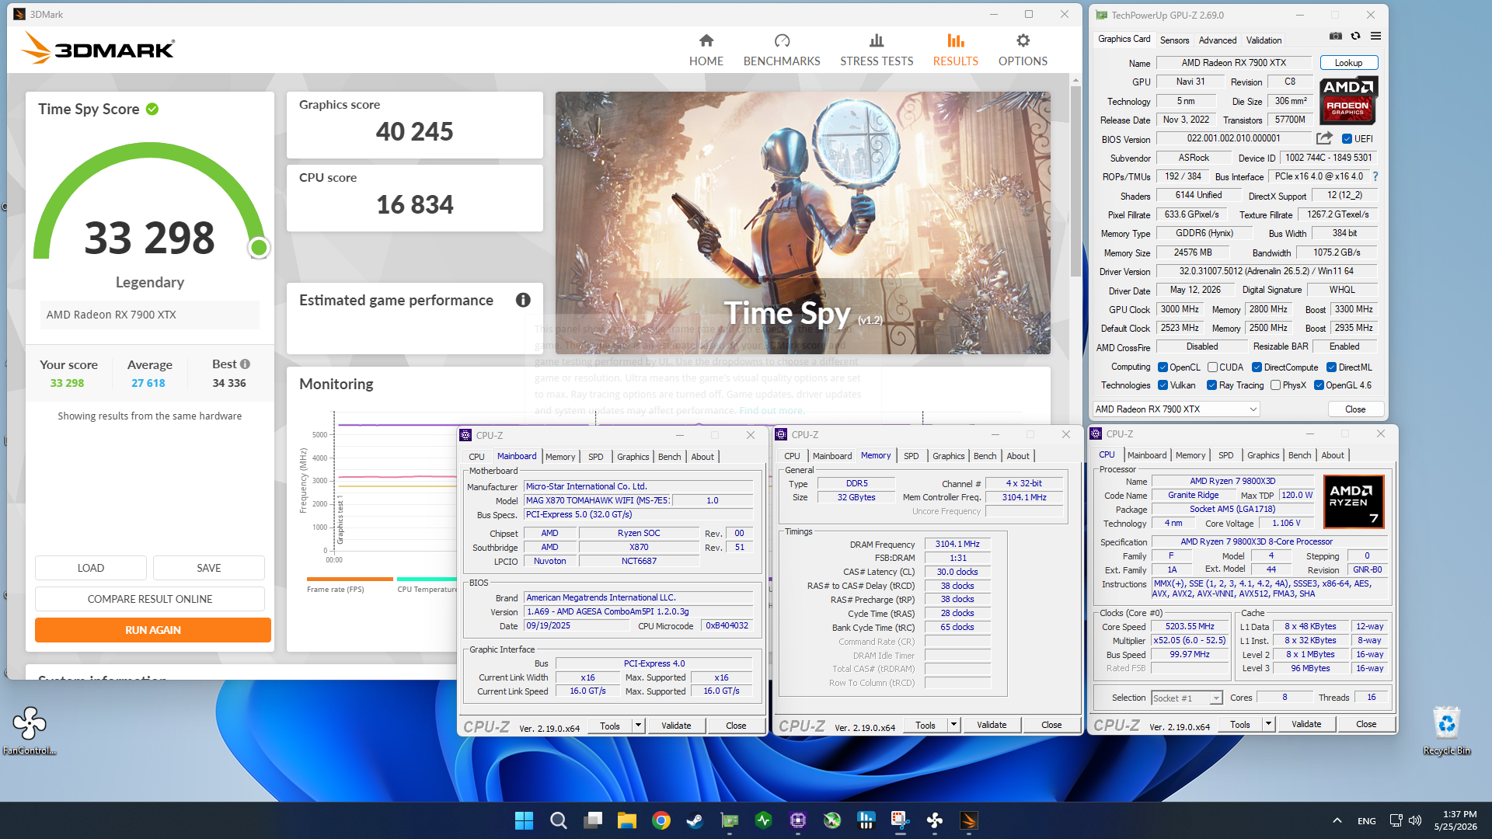Open the Socket #1 selection dropdown
This screenshot has height=839, width=1492.
click(1187, 698)
